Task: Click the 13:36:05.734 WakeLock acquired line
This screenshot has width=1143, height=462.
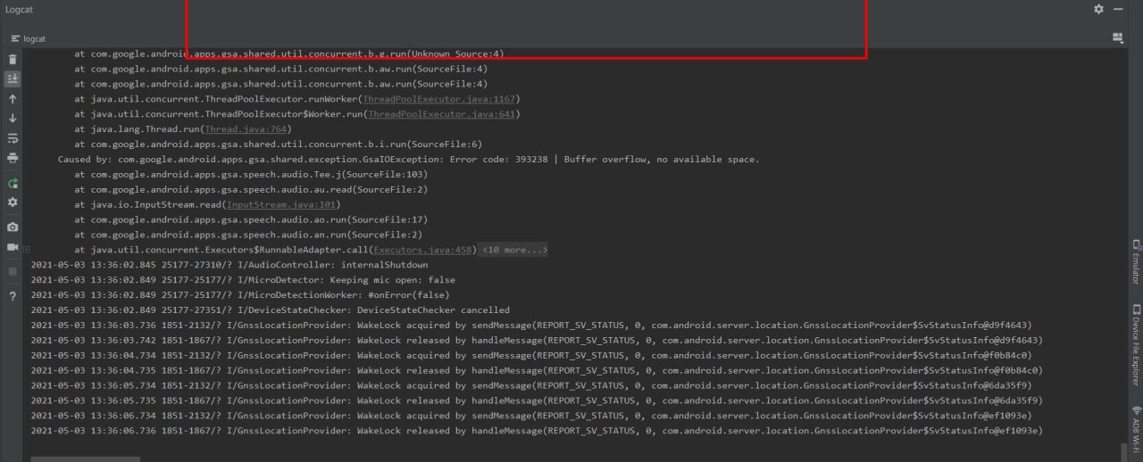Action: pyautogui.click(x=530, y=386)
